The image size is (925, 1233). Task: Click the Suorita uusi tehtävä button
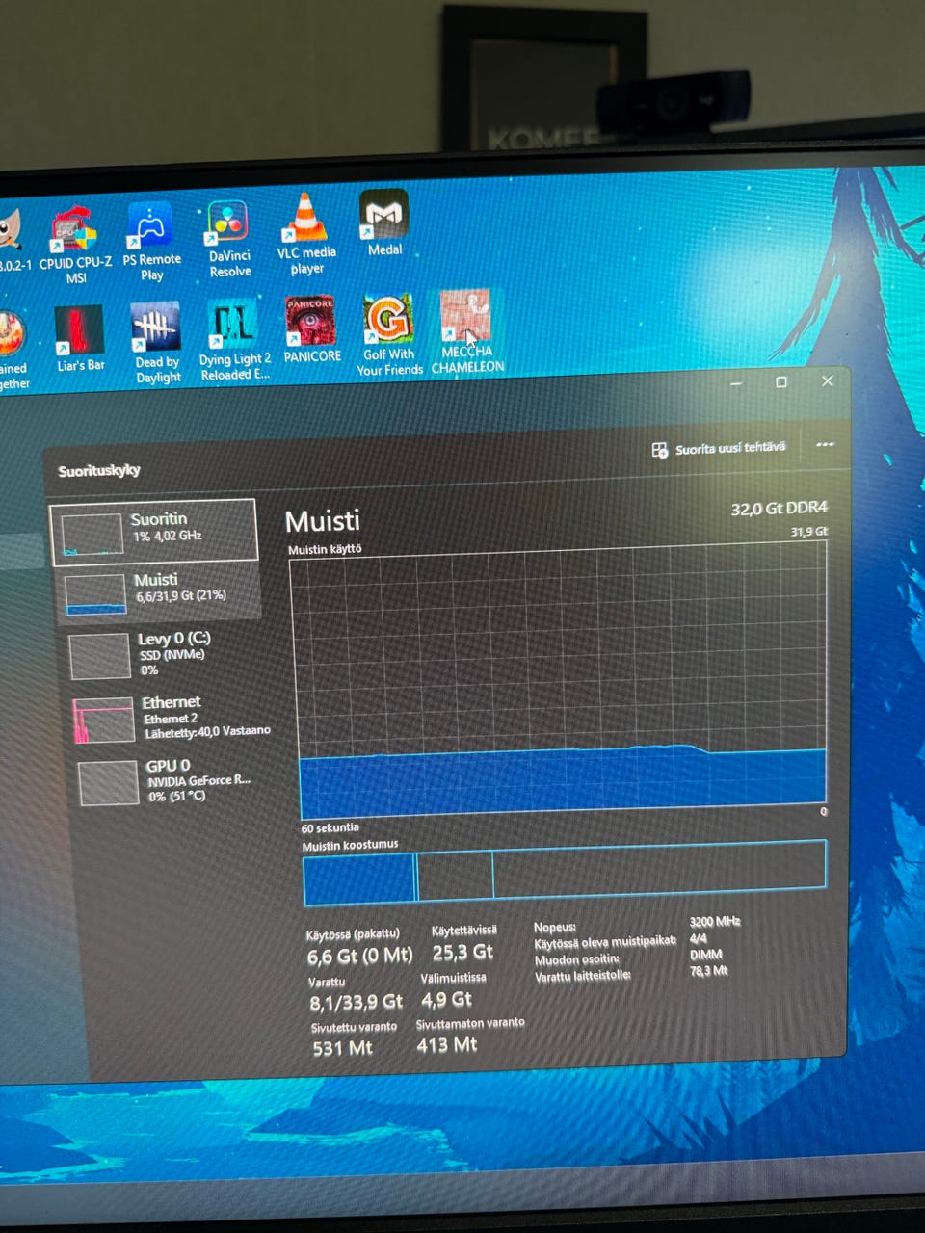(719, 449)
